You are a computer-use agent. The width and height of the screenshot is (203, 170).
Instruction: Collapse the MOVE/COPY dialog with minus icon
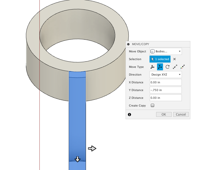tap(128, 44)
